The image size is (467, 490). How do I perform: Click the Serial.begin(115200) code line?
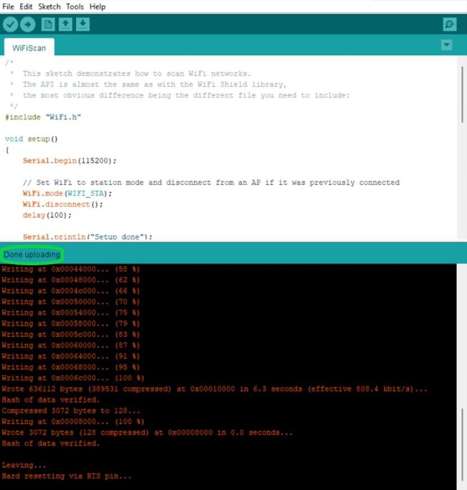point(69,160)
